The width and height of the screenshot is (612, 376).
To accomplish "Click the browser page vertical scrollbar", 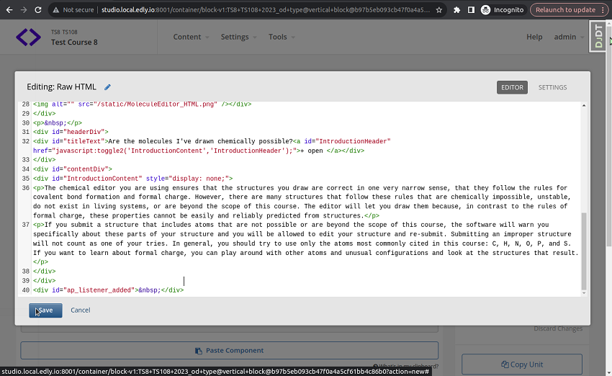I will pyautogui.click(x=609, y=137).
